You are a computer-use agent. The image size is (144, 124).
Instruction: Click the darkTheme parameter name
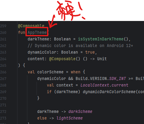[38, 39]
